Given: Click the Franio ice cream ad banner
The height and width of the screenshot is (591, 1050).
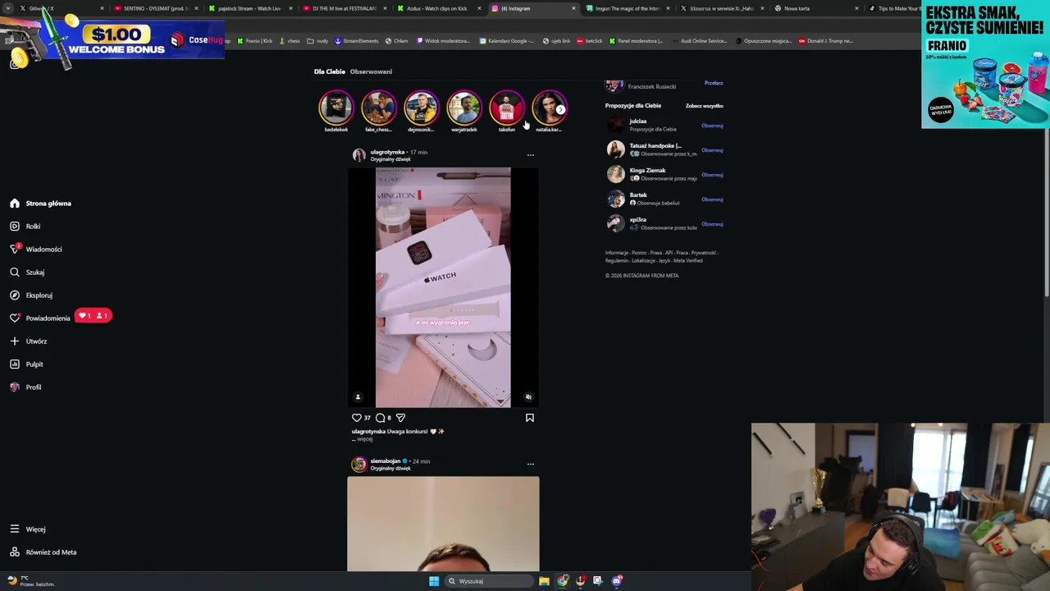Looking at the screenshot, I should (985, 66).
